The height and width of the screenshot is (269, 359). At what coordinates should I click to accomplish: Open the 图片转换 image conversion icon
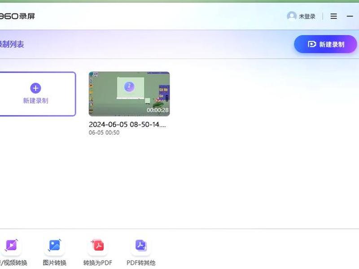tap(54, 245)
